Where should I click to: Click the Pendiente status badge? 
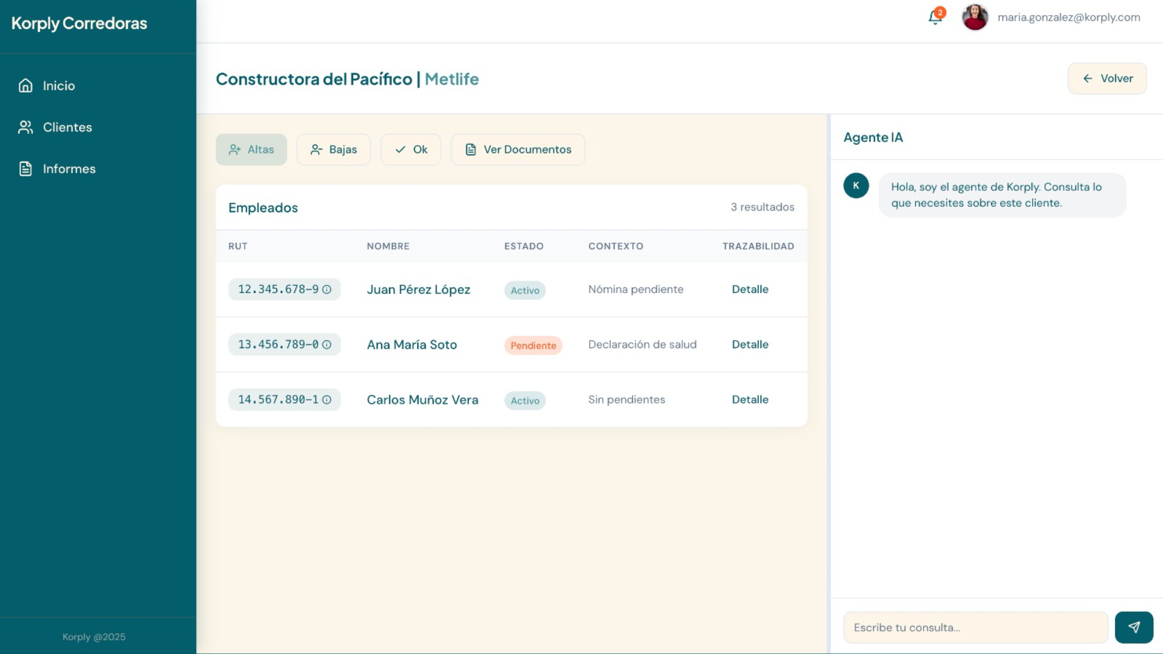tap(533, 346)
